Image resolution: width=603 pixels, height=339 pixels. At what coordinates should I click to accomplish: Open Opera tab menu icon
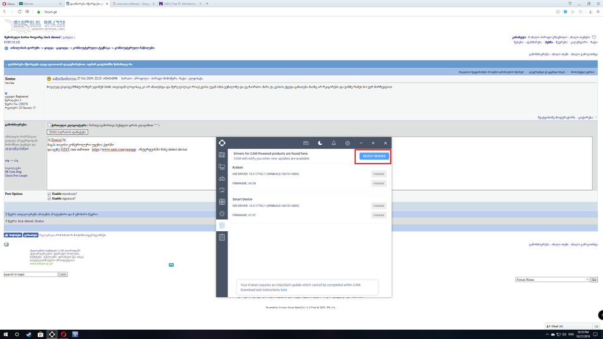(x=570, y=4)
